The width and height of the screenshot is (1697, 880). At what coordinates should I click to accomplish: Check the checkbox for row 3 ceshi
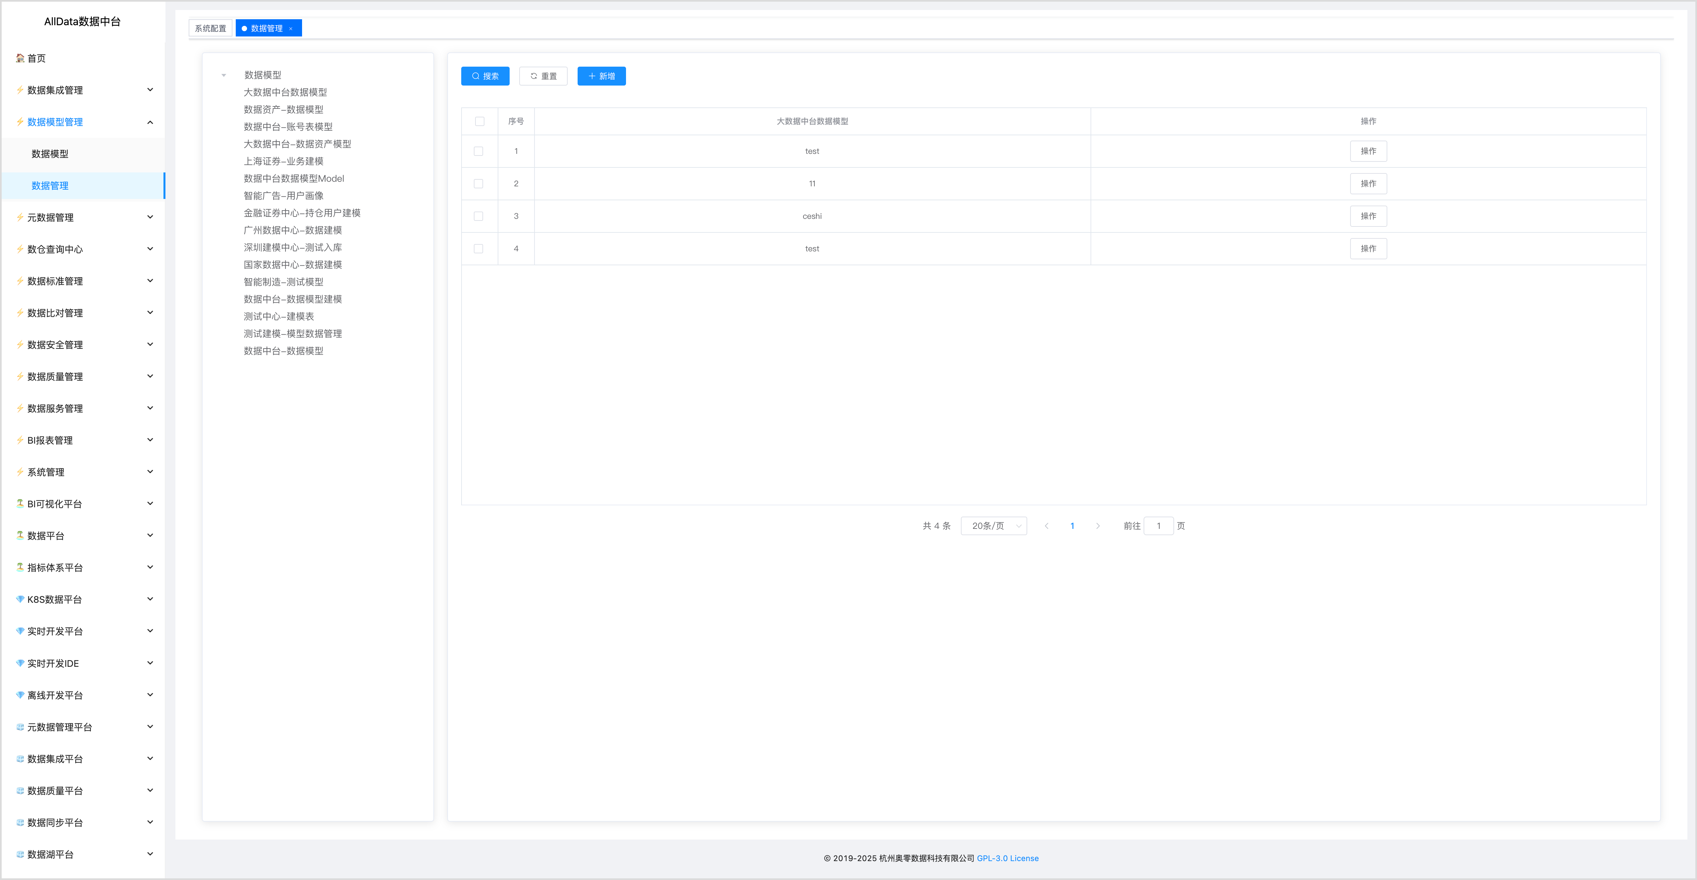(478, 216)
